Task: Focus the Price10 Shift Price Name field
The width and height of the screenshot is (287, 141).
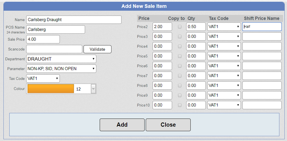Action: coord(262,105)
